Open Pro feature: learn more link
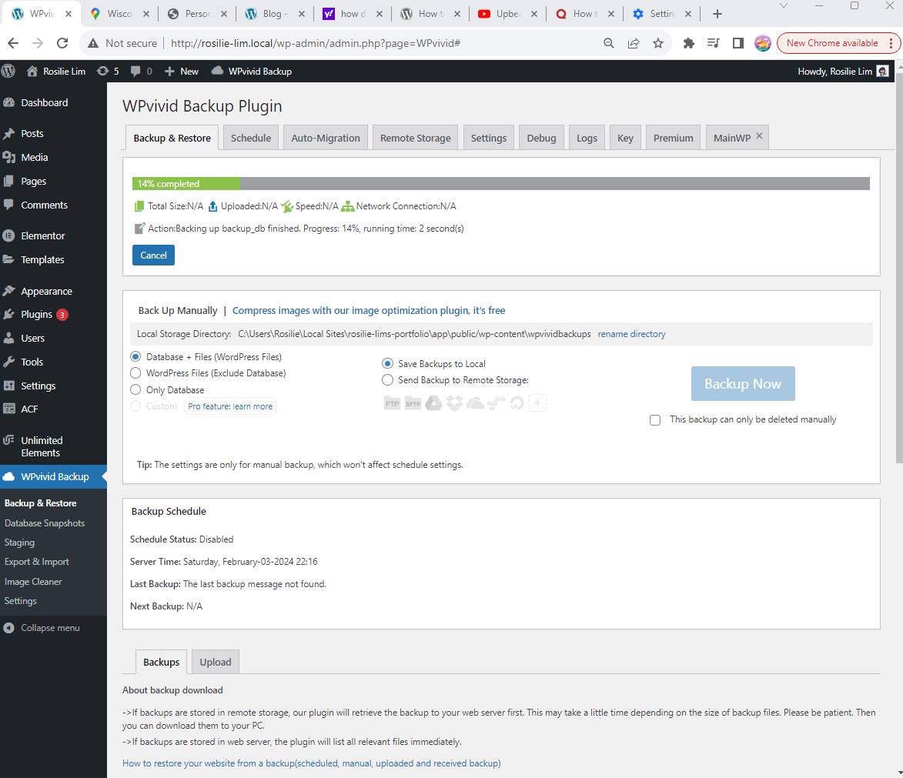903x778 pixels. (230, 406)
